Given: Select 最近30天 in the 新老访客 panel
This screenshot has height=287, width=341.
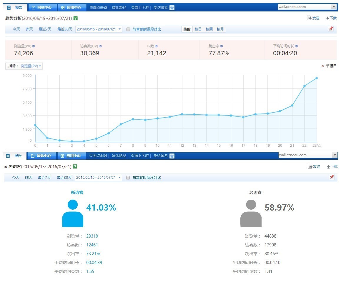Looking at the screenshot, I should (x=64, y=178).
